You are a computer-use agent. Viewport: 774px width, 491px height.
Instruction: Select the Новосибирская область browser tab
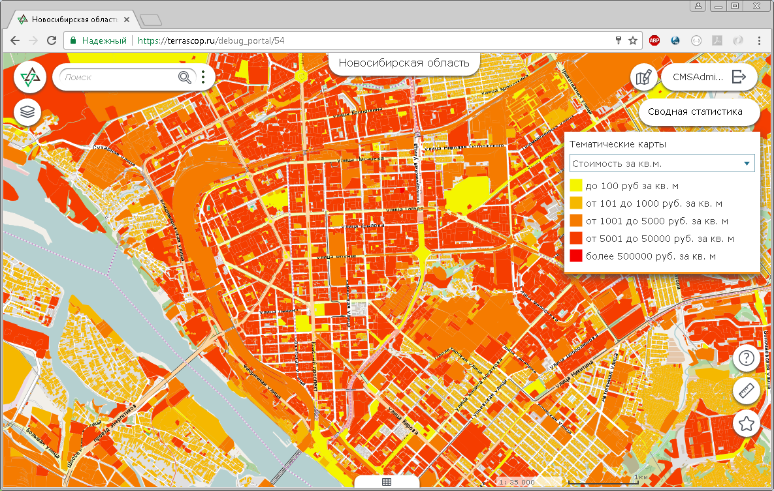tap(72, 20)
